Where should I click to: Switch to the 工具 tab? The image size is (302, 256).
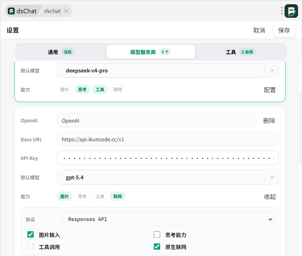[241, 52]
